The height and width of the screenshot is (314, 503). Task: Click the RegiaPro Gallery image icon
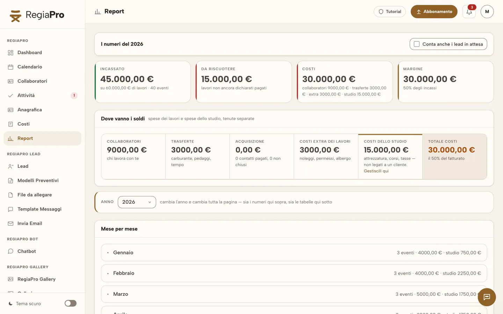(x=10, y=279)
